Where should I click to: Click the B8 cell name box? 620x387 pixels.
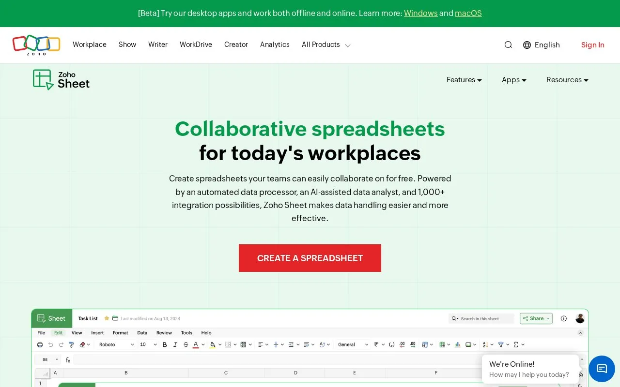pyautogui.click(x=48, y=360)
